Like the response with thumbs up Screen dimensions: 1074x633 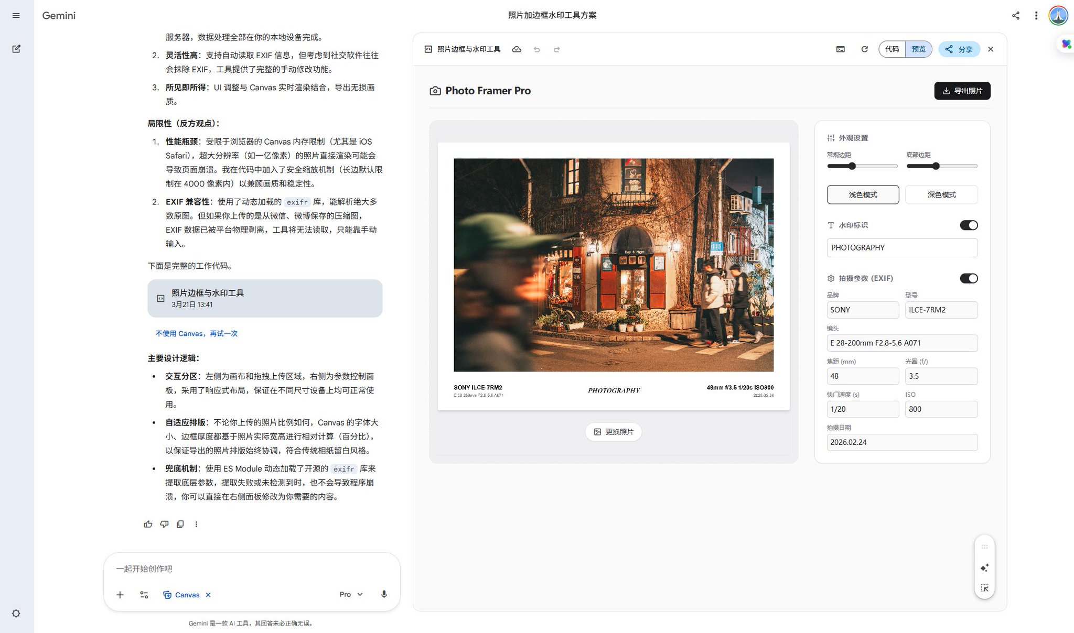[148, 524]
